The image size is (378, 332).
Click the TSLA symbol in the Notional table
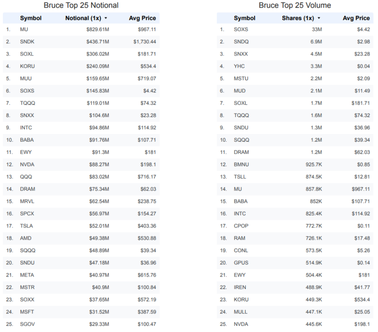click(26, 226)
